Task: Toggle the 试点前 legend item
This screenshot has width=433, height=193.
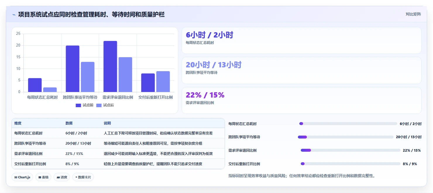Action: point(84,105)
